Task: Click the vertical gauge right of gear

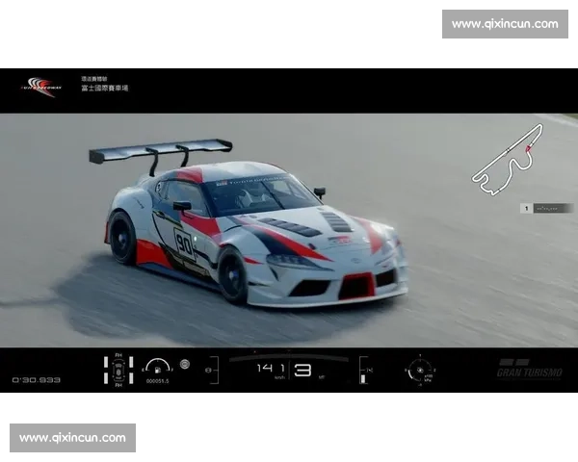Action: pyautogui.click(x=363, y=370)
